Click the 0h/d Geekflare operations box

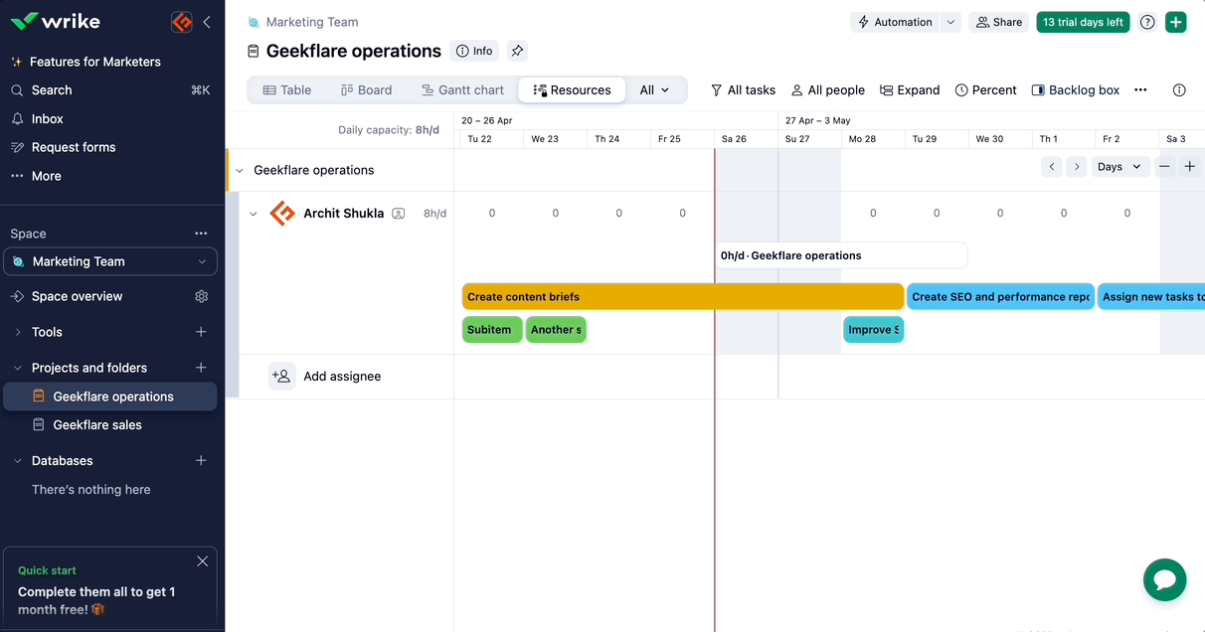[x=841, y=255]
